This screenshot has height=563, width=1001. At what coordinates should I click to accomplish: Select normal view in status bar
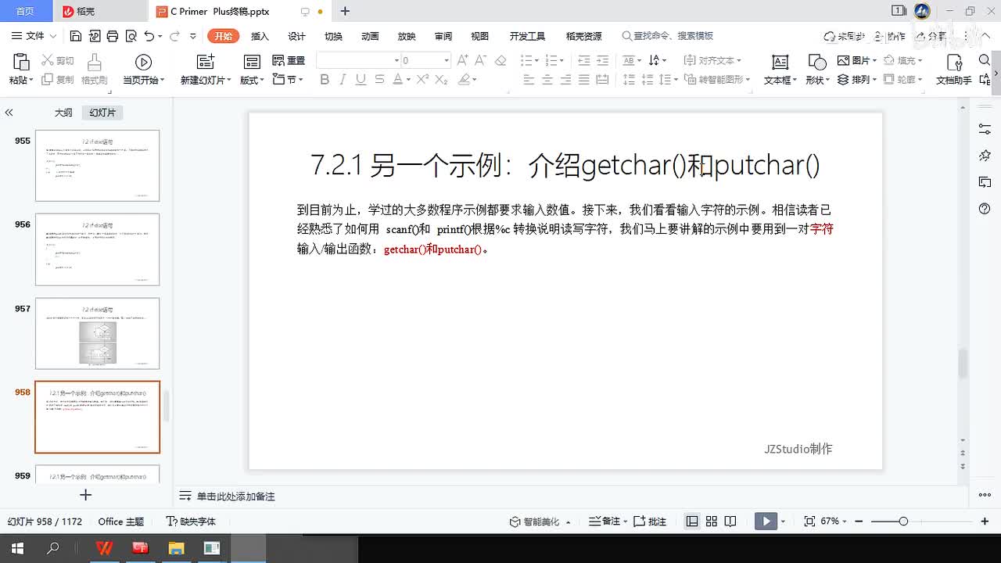[692, 522]
